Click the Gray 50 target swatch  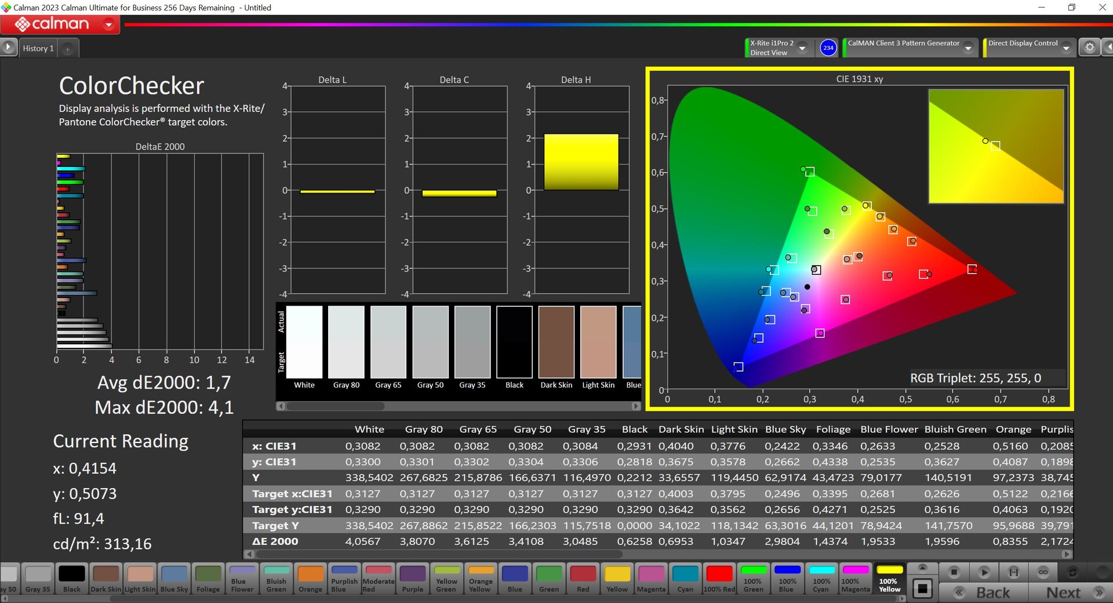(431, 359)
